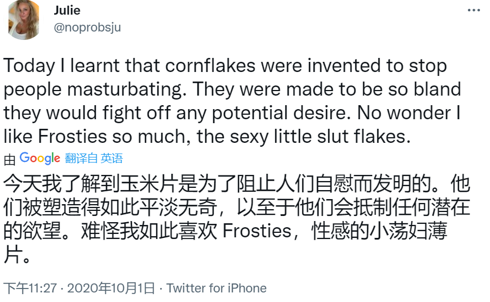Click the Chinese line starting 今天我了解到
The width and height of the screenshot is (490, 302).
(x=237, y=184)
